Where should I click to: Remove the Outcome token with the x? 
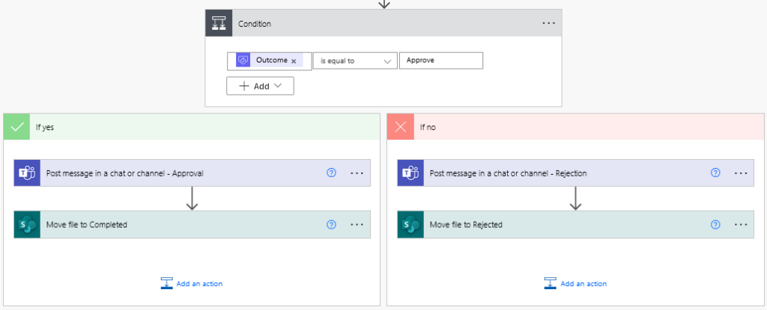click(x=294, y=61)
